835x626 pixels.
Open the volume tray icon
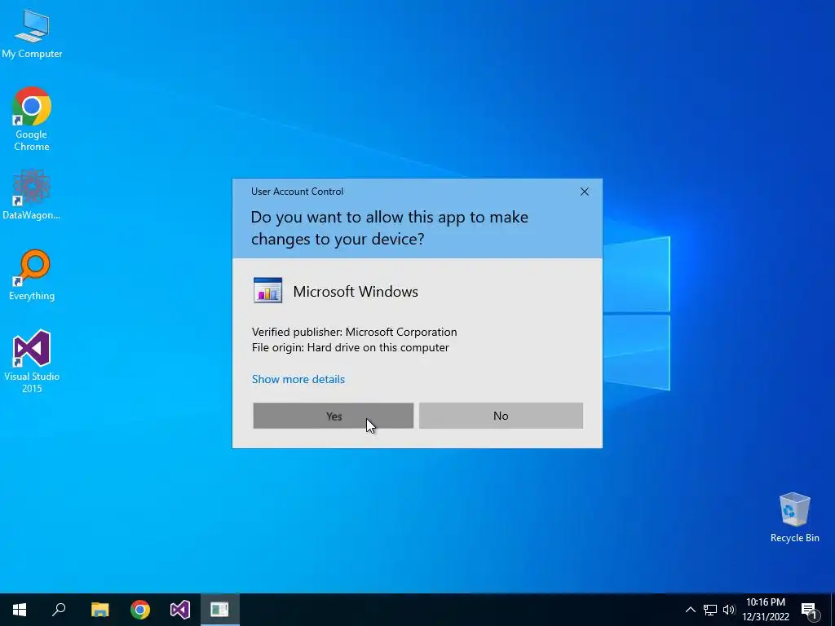728,610
